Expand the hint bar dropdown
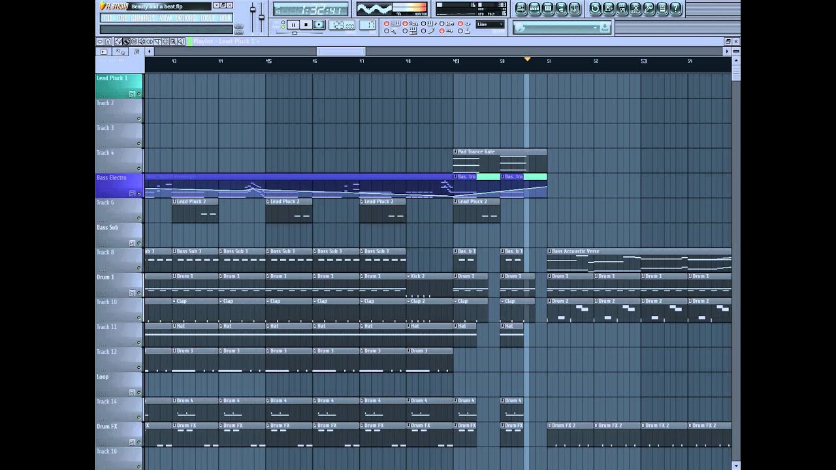The image size is (836, 470). tap(595, 27)
